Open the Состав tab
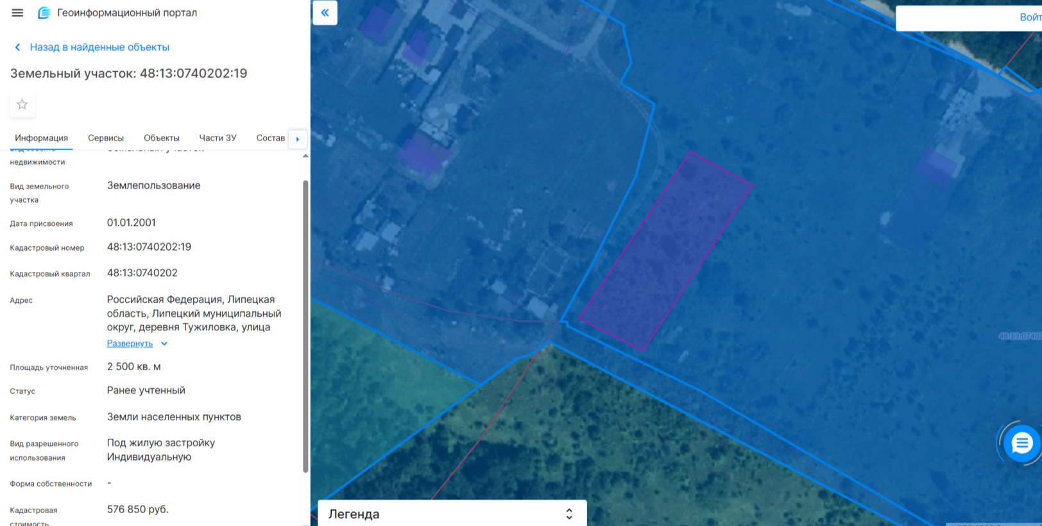This screenshot has height=526, width=1042. click(270, 138)
